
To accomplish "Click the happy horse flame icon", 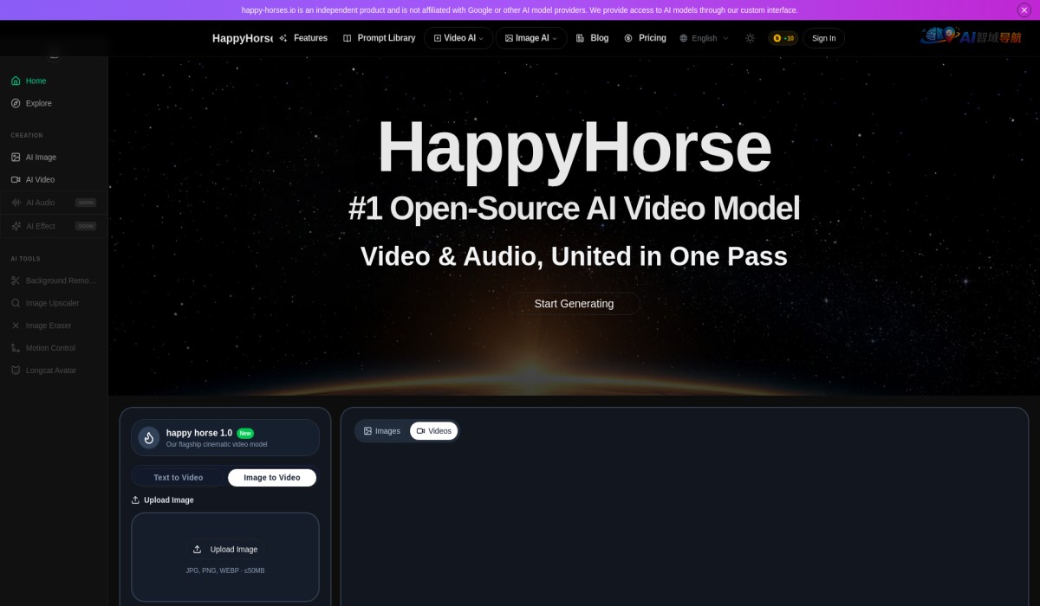I will click(x=149, y=438).
